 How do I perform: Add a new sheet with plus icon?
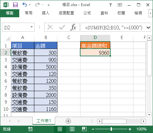(68, 121)
